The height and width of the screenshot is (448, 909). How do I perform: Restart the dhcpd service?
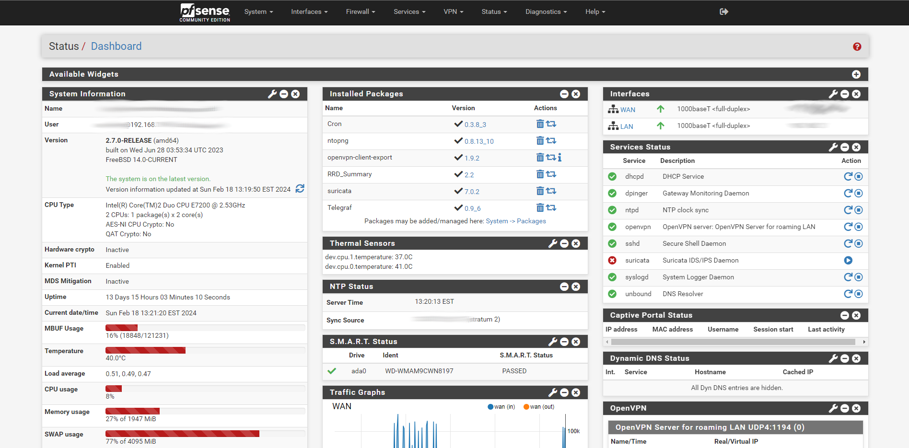848,176
